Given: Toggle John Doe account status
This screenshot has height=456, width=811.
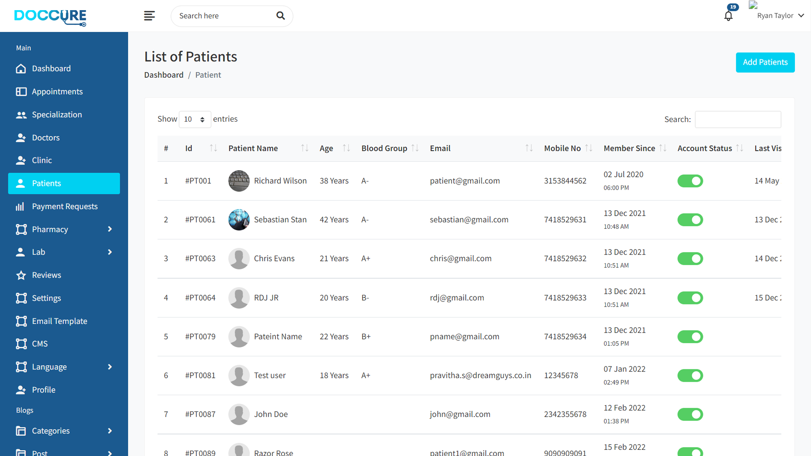Looking at the screenshot, I should (690, 415).
